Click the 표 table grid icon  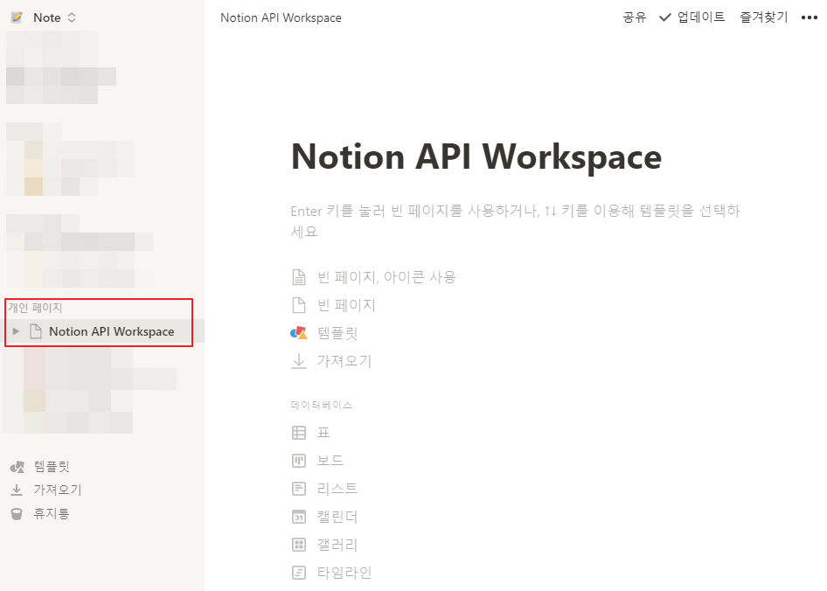click(299, 433)
